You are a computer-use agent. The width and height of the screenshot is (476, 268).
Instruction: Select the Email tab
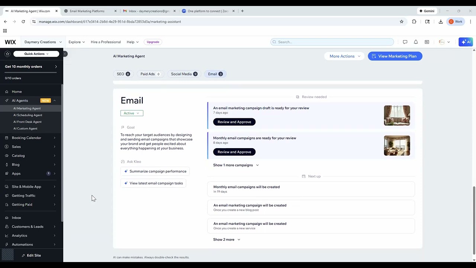tap(215, 74)
